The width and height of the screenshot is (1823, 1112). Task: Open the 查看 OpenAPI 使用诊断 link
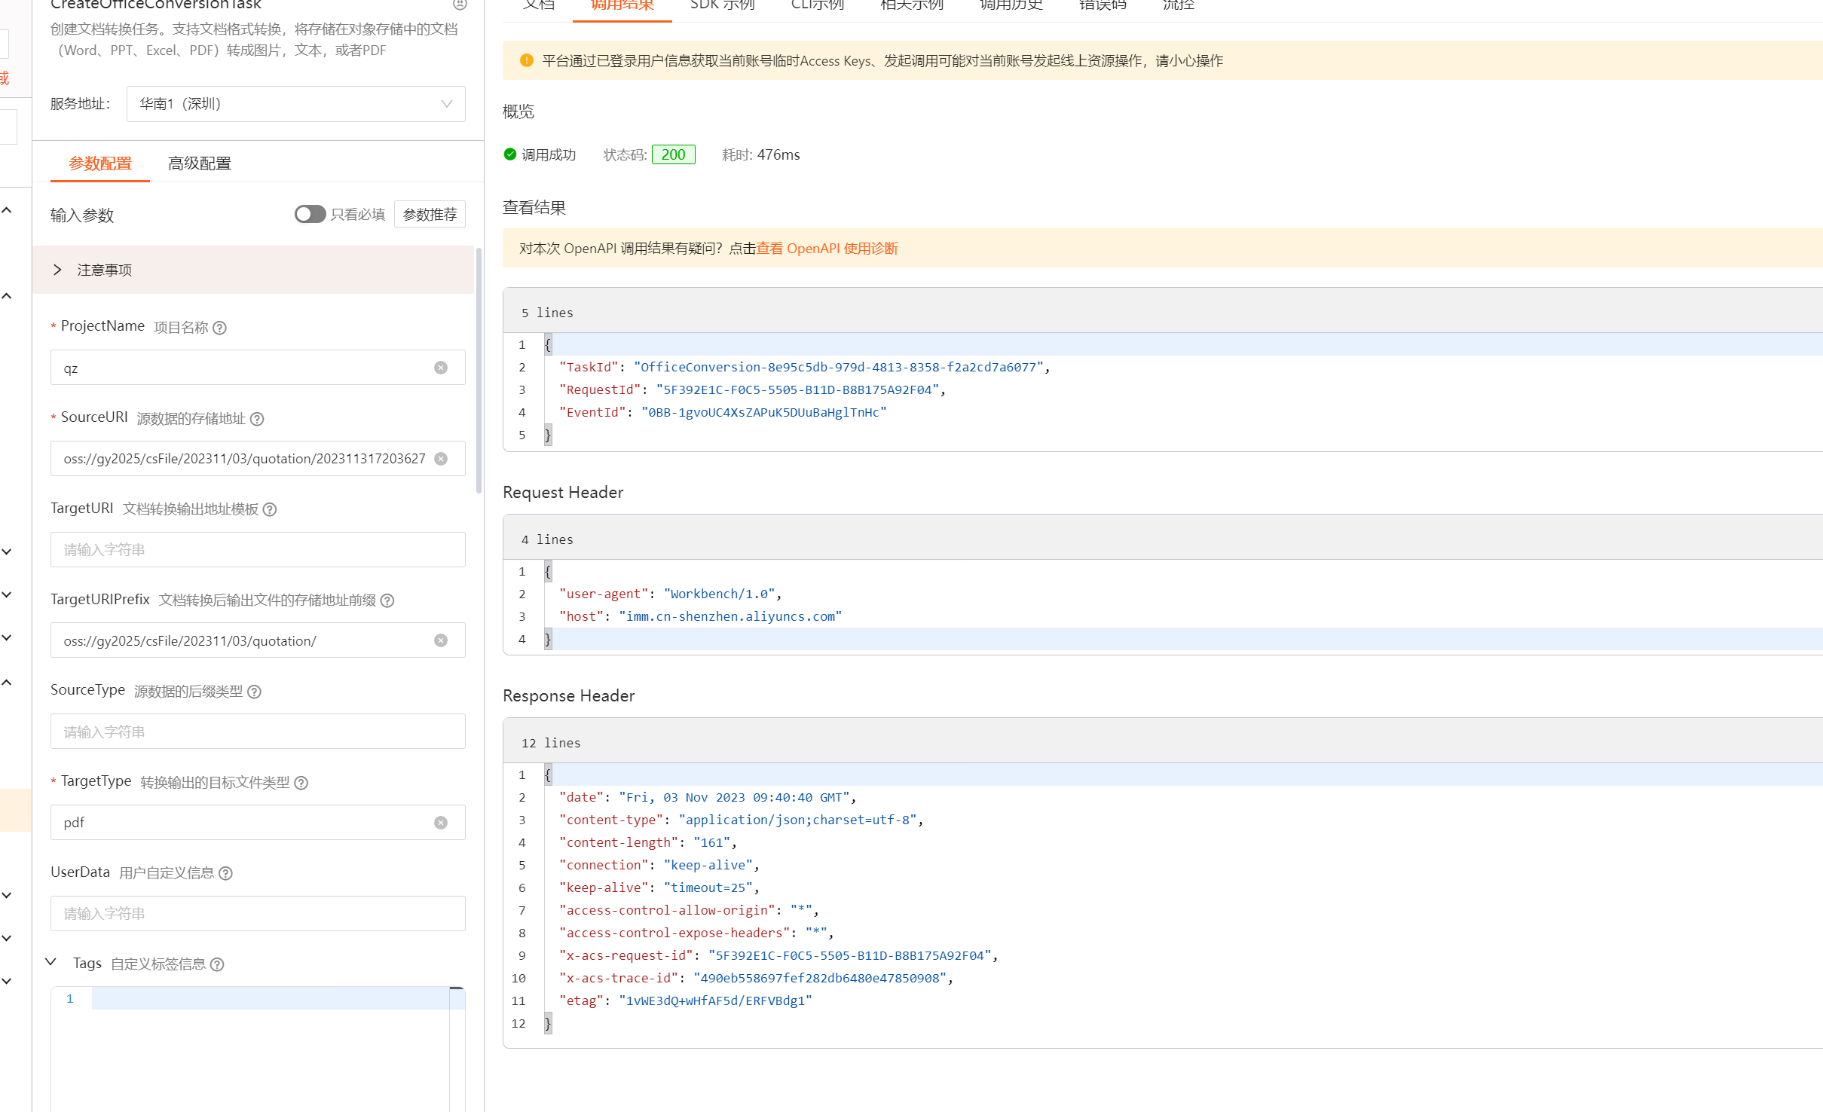coord(827,249)
